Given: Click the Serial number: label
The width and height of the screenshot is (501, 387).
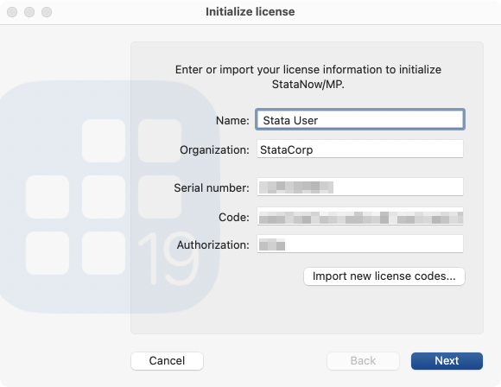Looking at the screenshot, I should click(212, 188).
